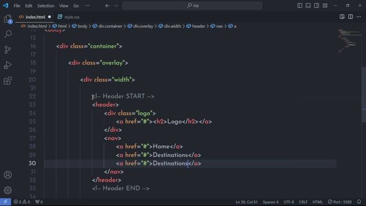Viewport: 366px width, 206px height.
Task: Go forward with the navigation arrow
Action: tap(116, 6)
